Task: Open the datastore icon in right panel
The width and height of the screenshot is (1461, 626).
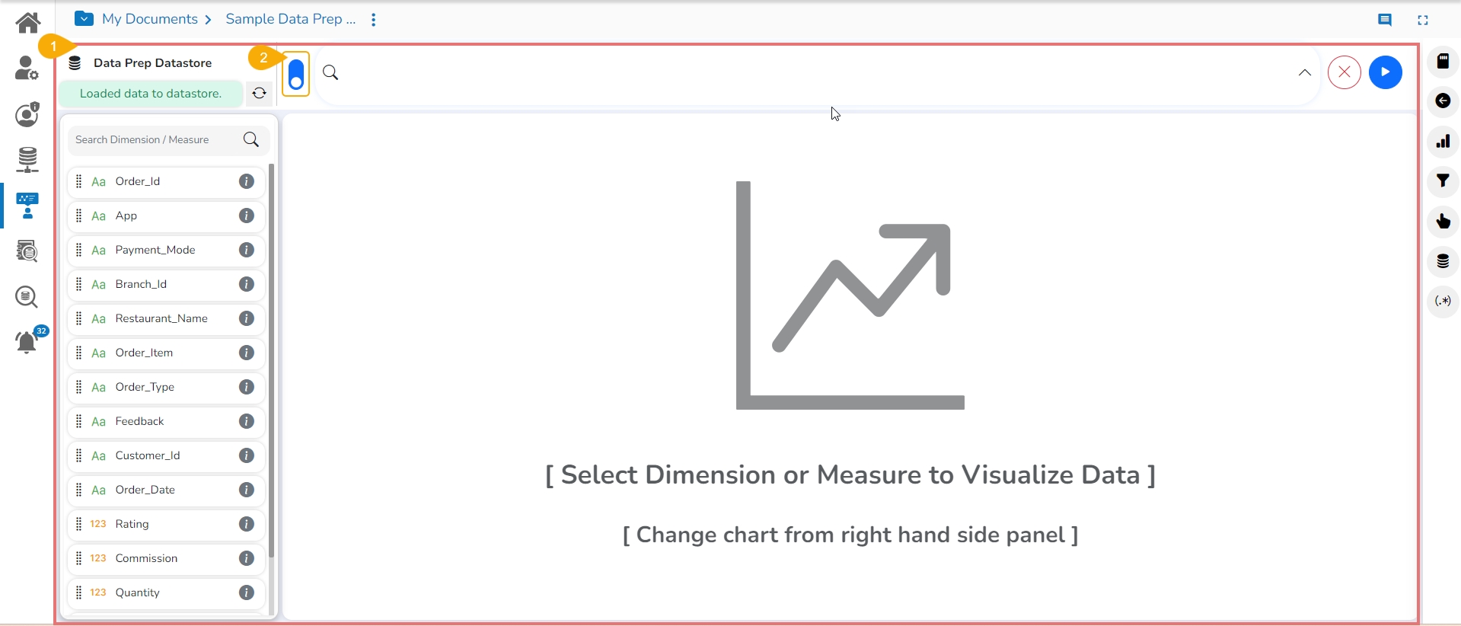Action: pos(1443,261)
